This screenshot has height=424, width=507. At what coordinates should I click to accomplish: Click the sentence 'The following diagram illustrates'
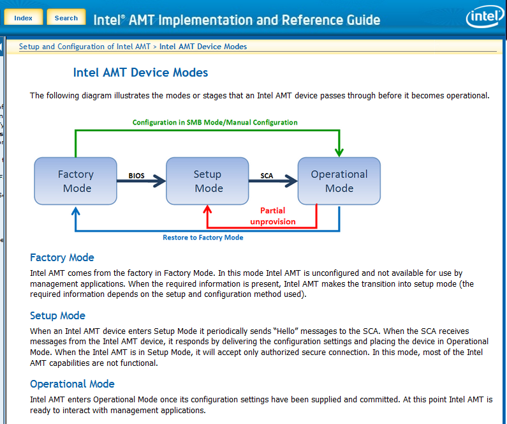click(260, 96)
